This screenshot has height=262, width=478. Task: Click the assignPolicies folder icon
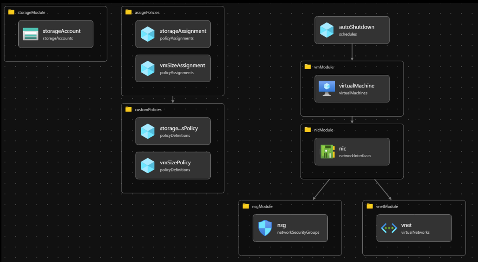pyautogui.click(x=128, y=12)
